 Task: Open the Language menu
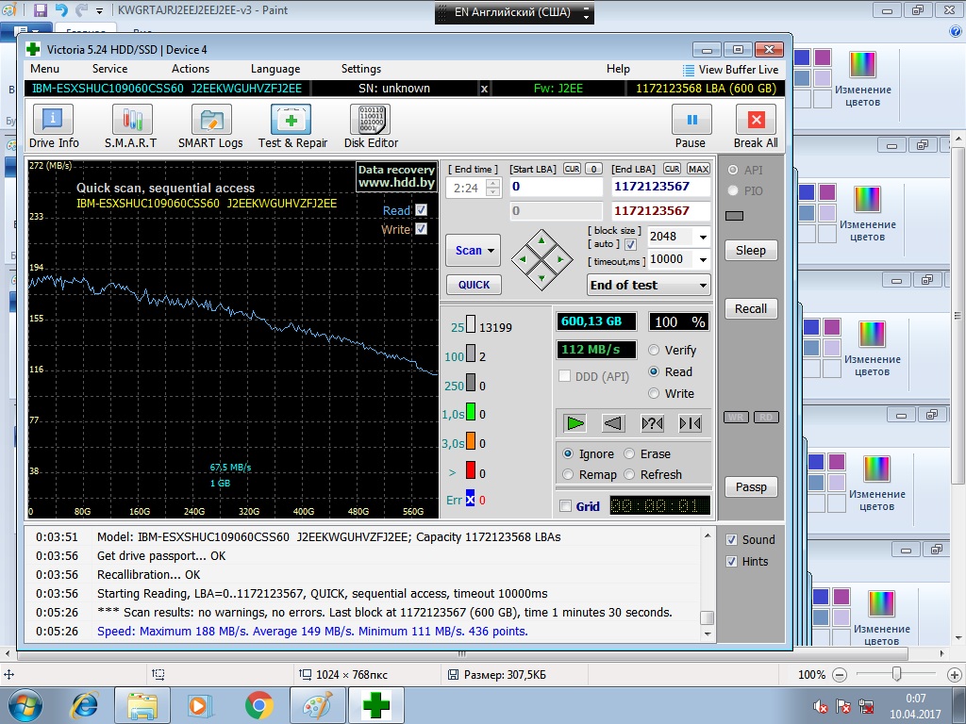(275, 69)
